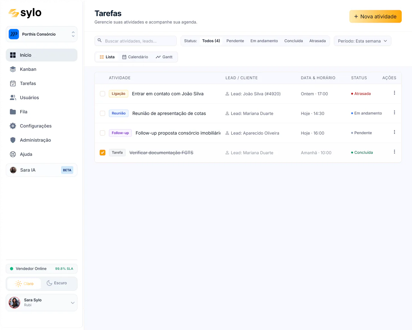Open the Período: Esta semana dropdown
The width and height of the screenshot is (412, 330).
363,41
